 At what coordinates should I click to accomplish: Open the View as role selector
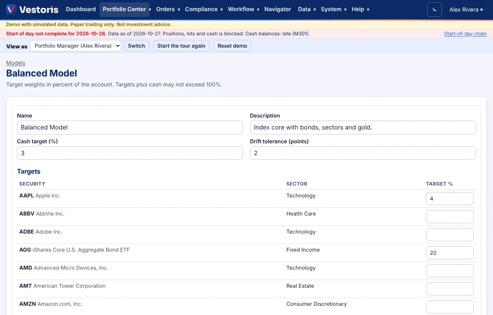coord(75,46)
